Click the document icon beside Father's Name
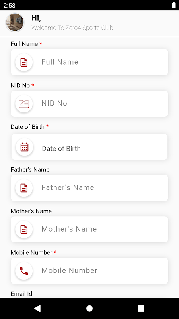 [x=24, y=188]
